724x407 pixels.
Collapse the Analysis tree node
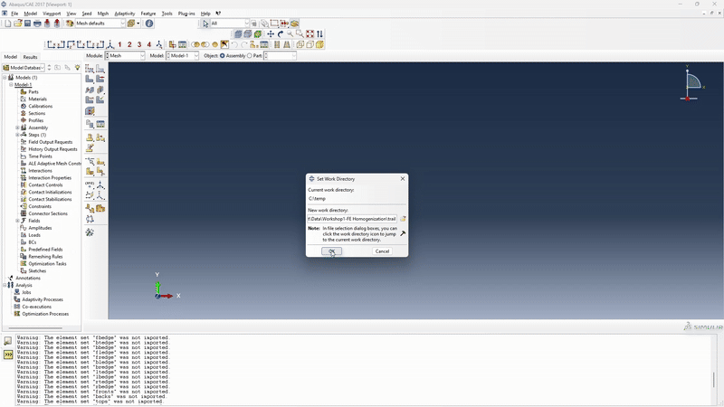pos(5,285)
